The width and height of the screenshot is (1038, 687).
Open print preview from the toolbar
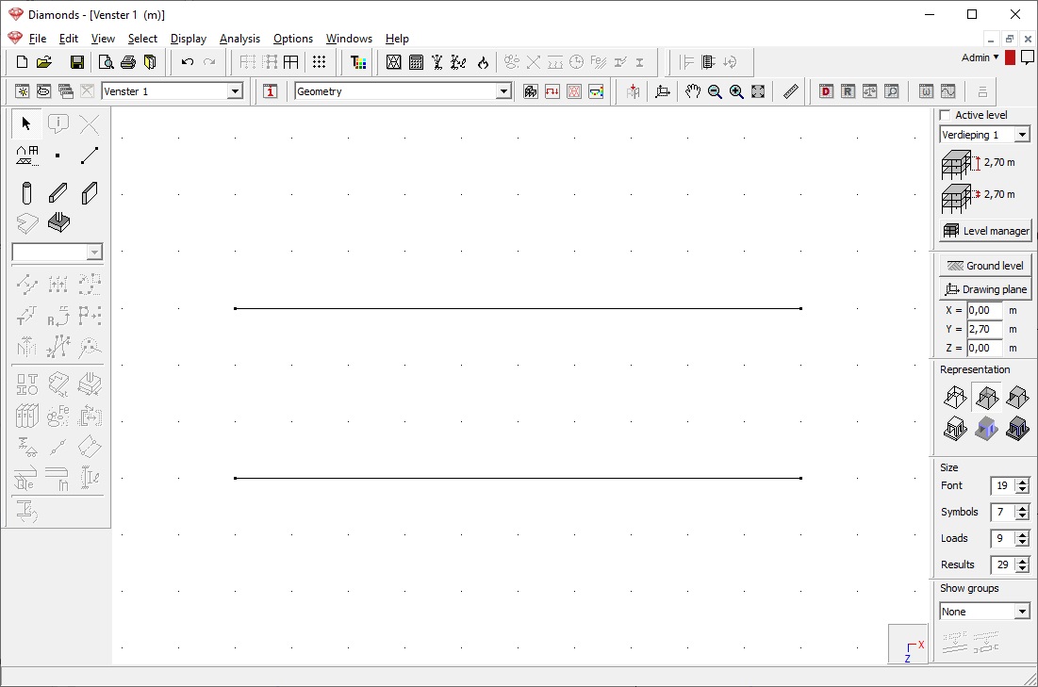pos(106,62)
